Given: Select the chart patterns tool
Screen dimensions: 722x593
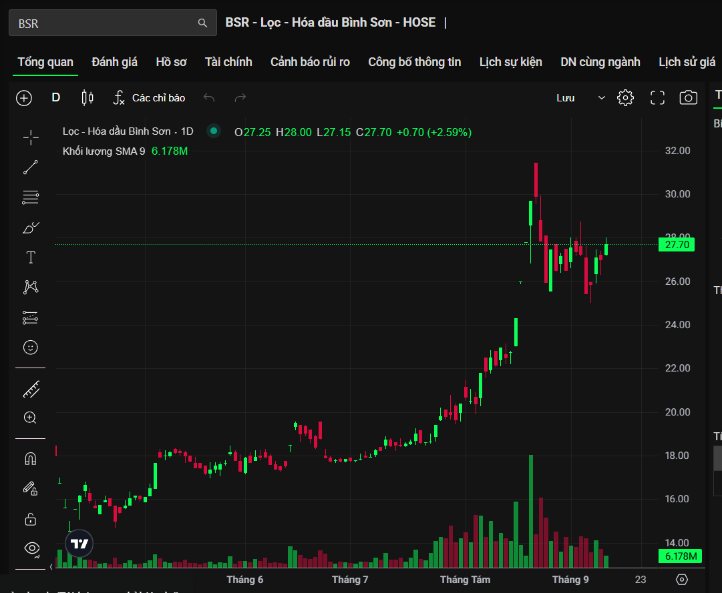Looking at the screenshot, I should click(x=31, y=287).
